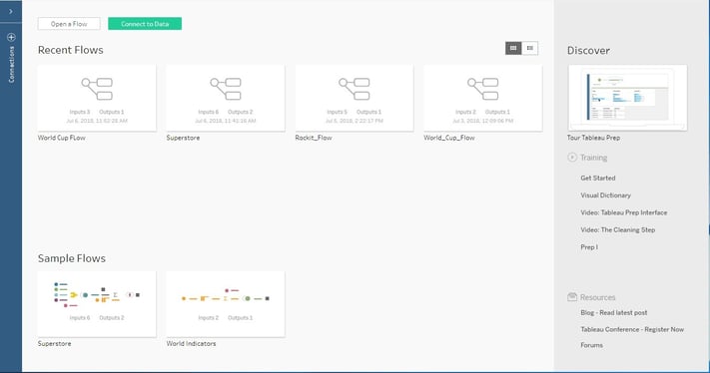Open the World Cup FLow flow diagram icon
710x373 pixels.
click(x=97, y=89)
